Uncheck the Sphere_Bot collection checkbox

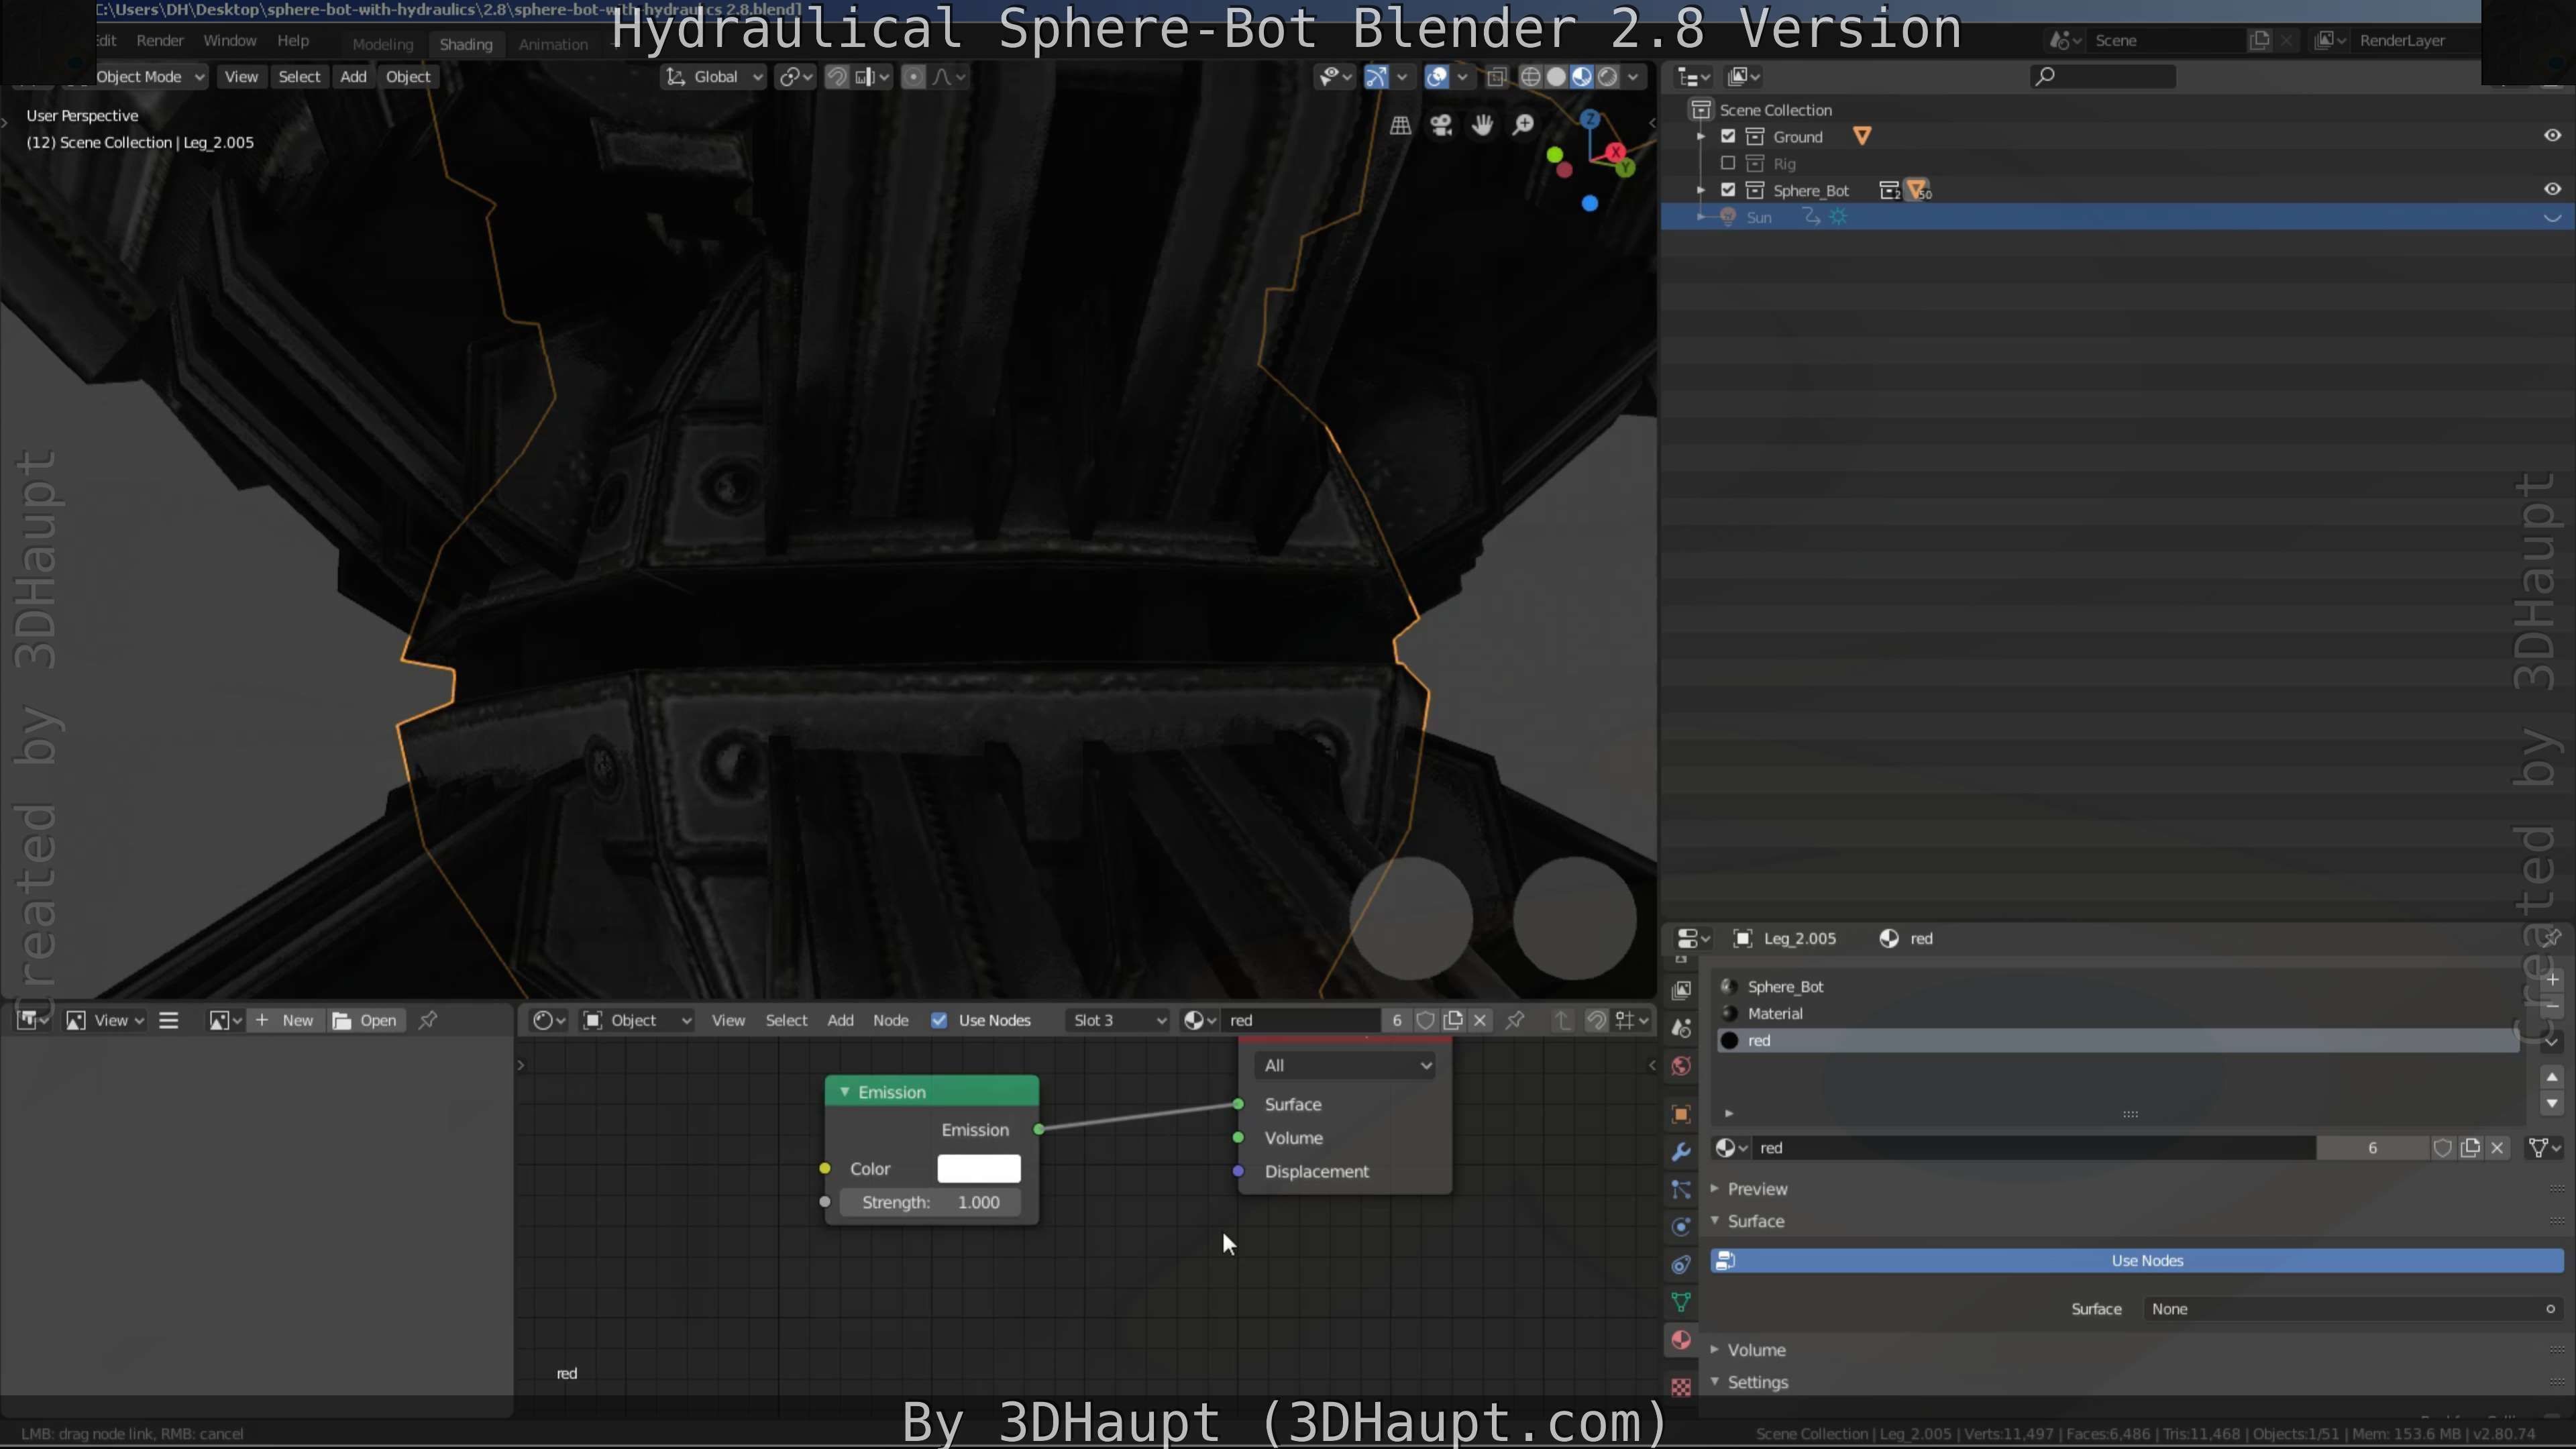pos(1728,190)
